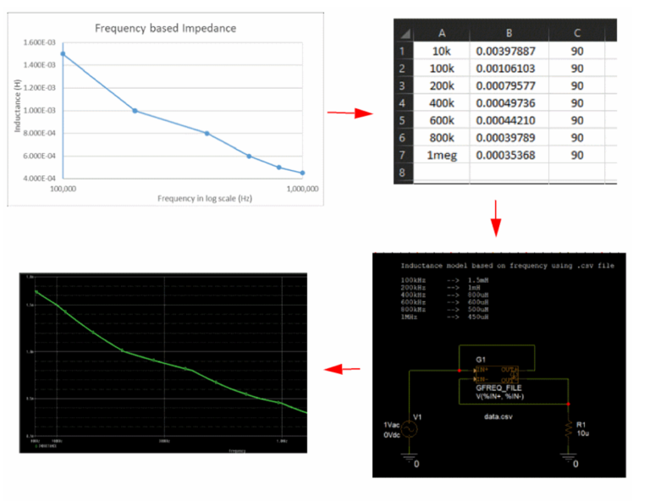Click cell containing 1meg
650x501 pixels.
[x=441, y=154]
